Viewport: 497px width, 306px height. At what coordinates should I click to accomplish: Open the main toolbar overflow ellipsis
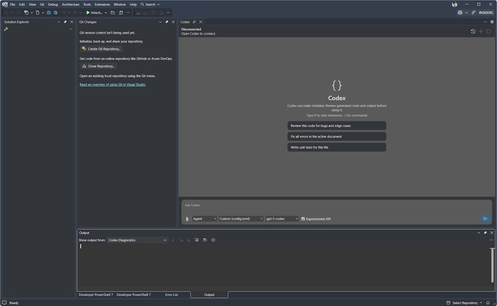128,13
